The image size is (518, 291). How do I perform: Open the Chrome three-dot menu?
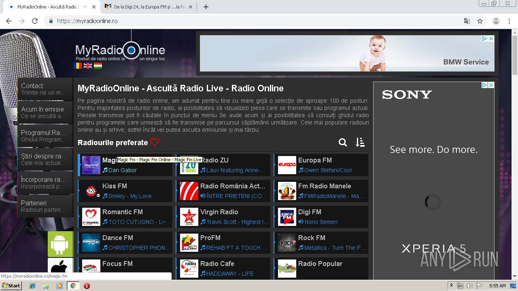click(x=510, y=21)
